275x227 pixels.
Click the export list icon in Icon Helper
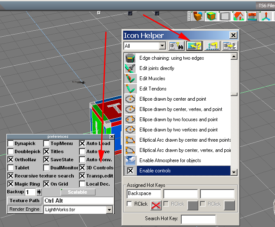click(x=230, y=46)
